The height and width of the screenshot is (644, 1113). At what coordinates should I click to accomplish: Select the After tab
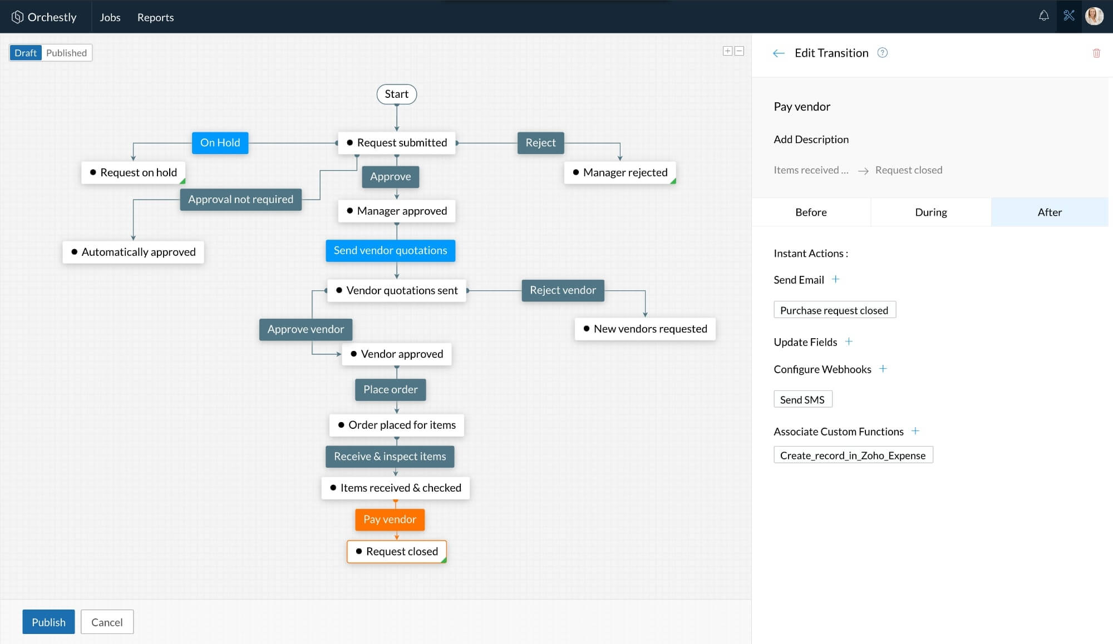[x=1050, y=212]
